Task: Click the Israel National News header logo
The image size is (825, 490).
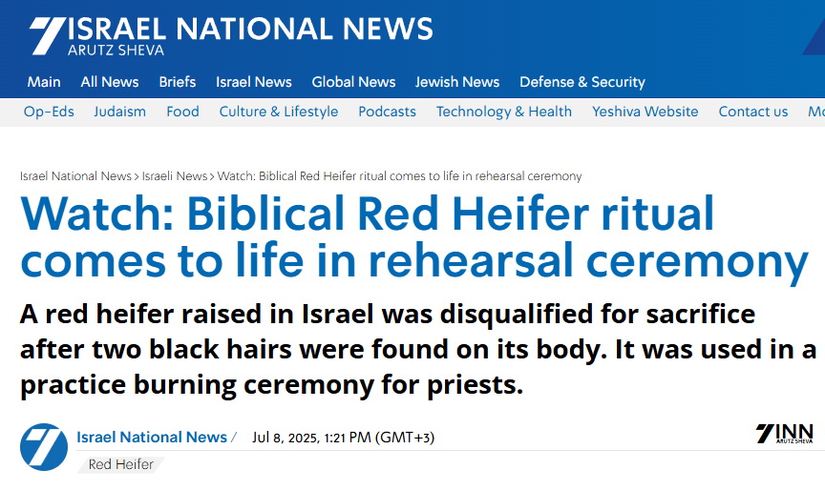Action: 230,34
